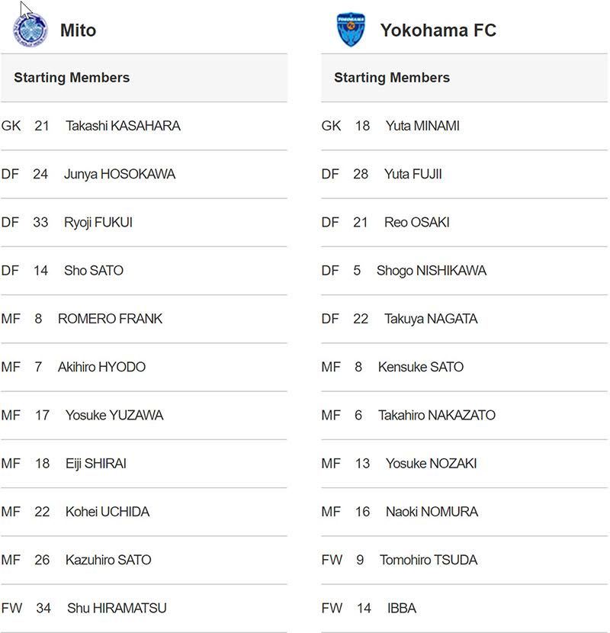The height and width of the screenshot is (633, 610).
Task: Select Yokohama FC's Starting Members header
Action: pos(392,78)
